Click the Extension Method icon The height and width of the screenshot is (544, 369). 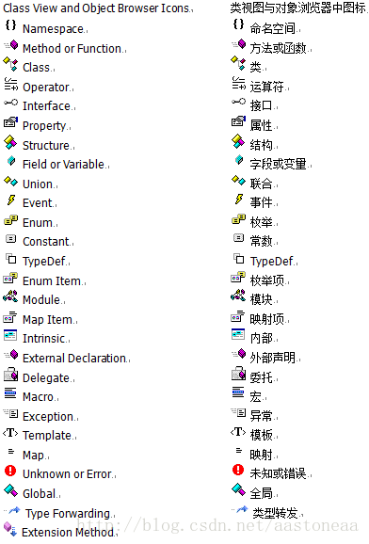click(10, 529)
